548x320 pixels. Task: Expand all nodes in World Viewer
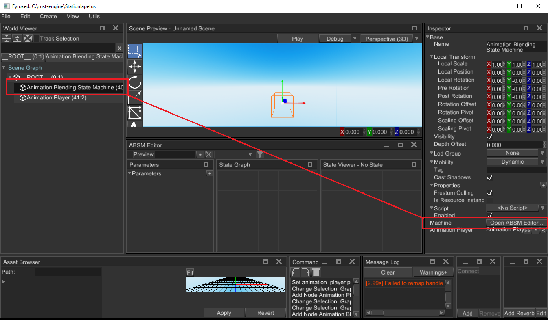click(17, 38)
